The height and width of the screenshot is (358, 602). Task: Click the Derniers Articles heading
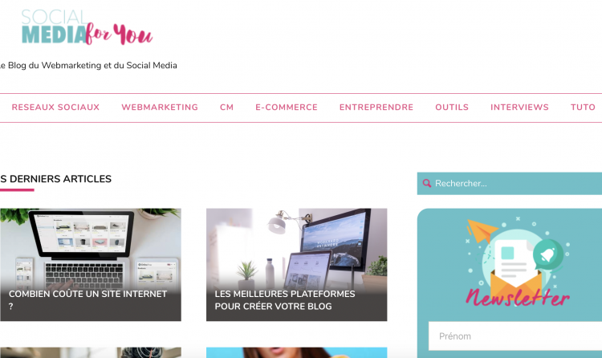coord(56,179)
